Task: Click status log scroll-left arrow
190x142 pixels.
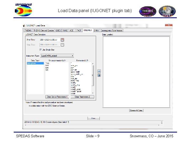Action: tap(26, 125)
